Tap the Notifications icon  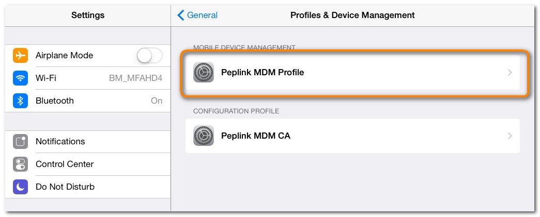(20, 142)
